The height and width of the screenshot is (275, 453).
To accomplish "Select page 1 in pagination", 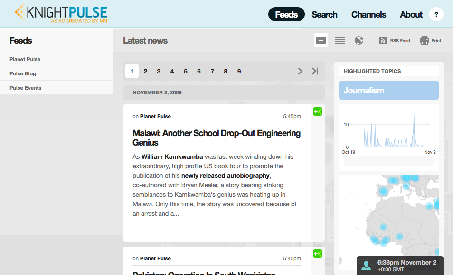I will [x=132, y=71].
